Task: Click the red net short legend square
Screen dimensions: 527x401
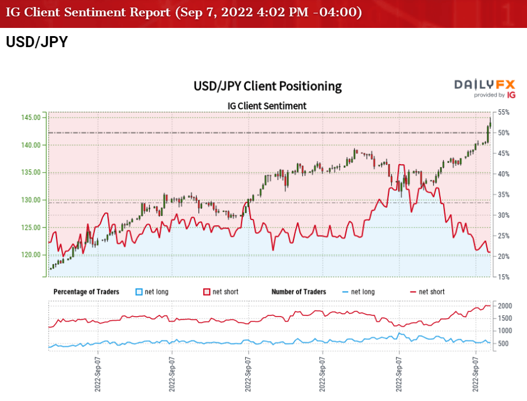Action: click(x=207, y=292)
